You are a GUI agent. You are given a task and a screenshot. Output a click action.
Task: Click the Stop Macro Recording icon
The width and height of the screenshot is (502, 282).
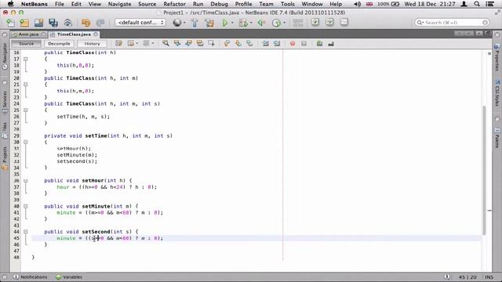pos(304,44)
